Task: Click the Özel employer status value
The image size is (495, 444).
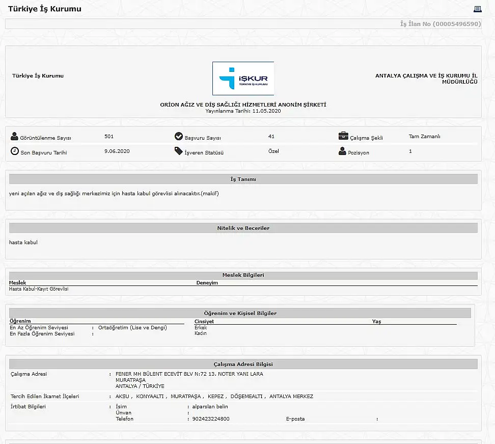Action: tap(273, 151)
